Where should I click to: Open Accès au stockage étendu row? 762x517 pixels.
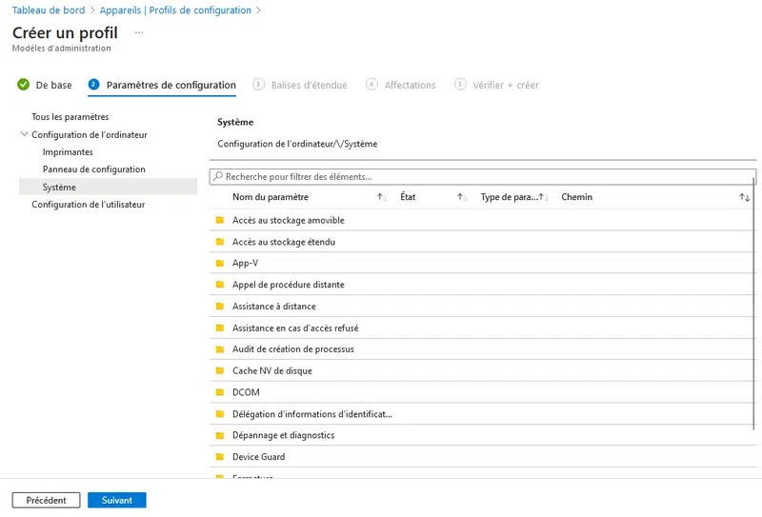[x=483, y=242]
